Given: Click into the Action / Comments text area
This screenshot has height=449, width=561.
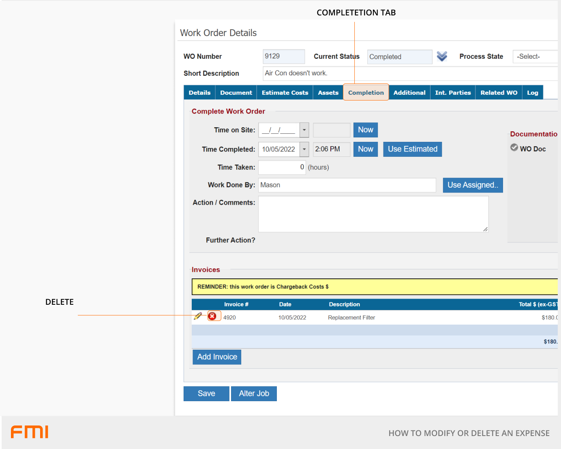Looking at the screenshot, I should coord(373,214).
